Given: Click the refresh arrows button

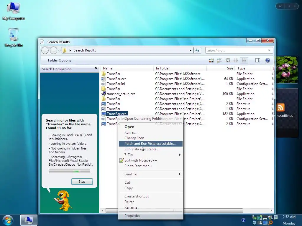Looking at the screenshot, I should click(x=197, y=50).
